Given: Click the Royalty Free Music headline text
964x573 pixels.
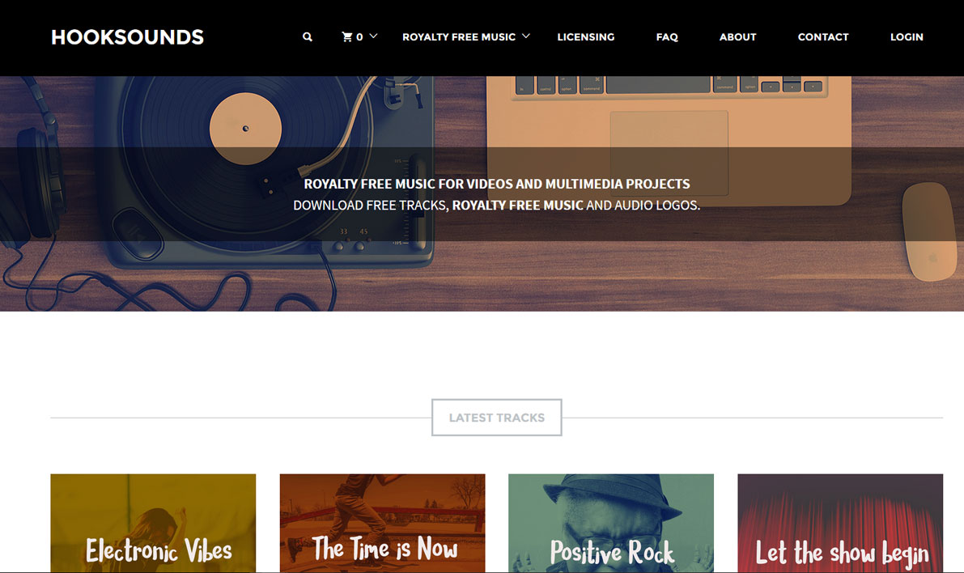Looking at the screenshot, I should click(x=497, y=184).
